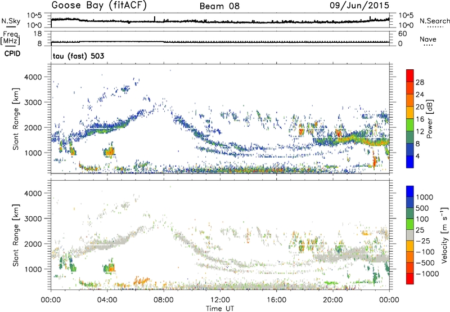
Task: Click the '-25' label on Velocity colorbar
Action: (423, 240)
